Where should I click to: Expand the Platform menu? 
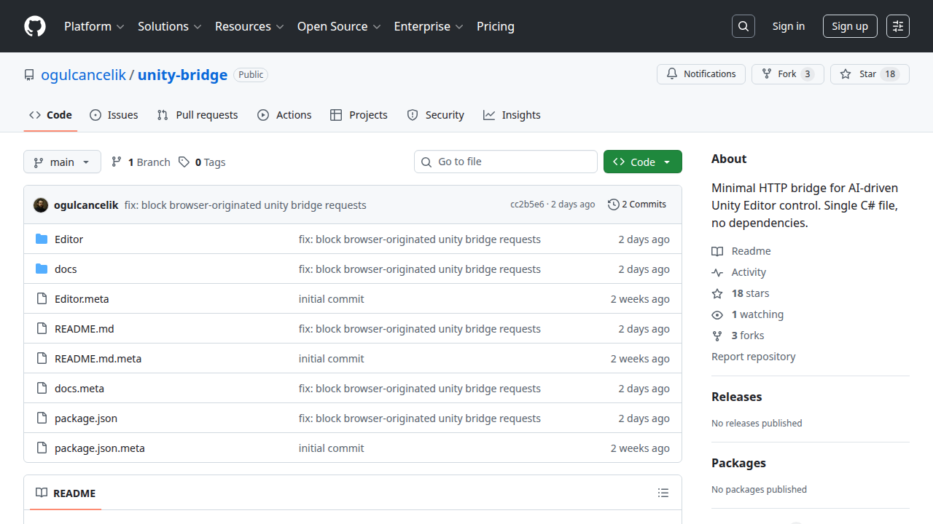coord(94,26)
